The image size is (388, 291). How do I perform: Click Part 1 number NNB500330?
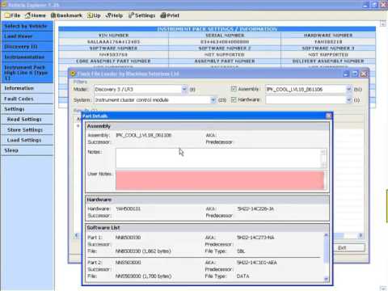pyautogui.click(x=128, y=238)
